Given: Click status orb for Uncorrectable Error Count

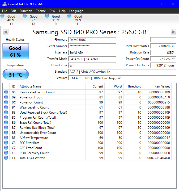Looking at the screenshot, I should click(6, 132).
